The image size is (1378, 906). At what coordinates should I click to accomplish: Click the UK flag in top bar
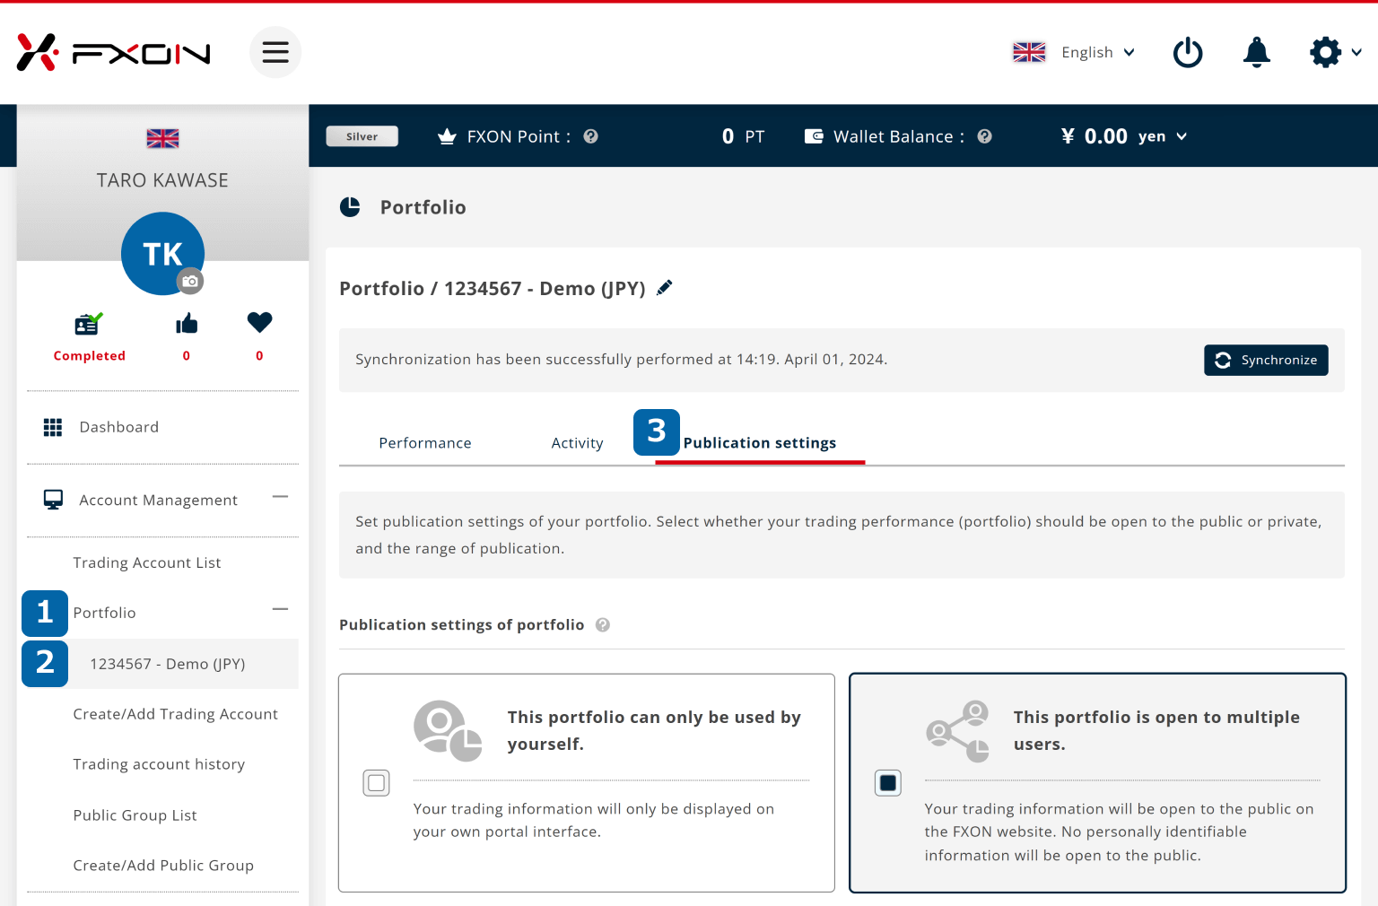(1029, 52)
